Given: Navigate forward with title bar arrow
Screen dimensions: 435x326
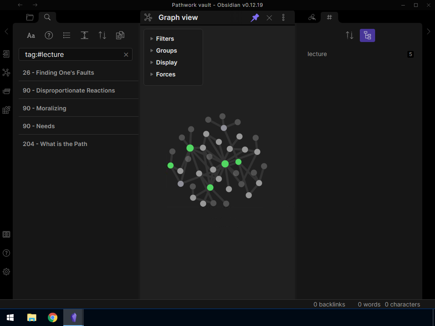Looking at the screenshot, I should coord(35,5).
